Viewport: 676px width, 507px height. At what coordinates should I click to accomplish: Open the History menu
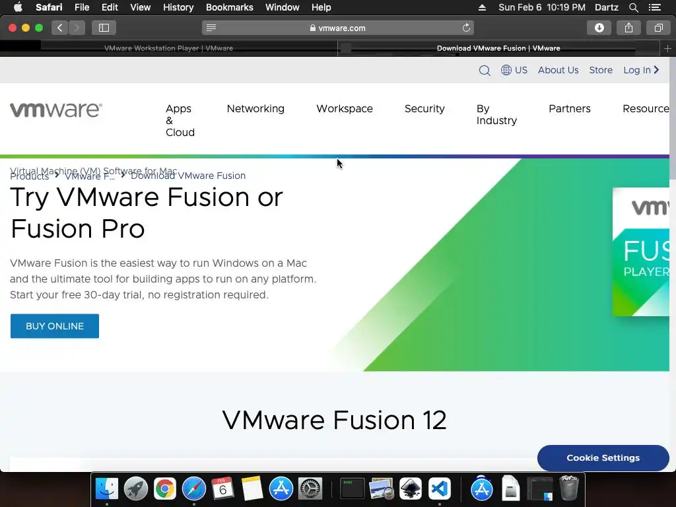(x=178, y=7)
